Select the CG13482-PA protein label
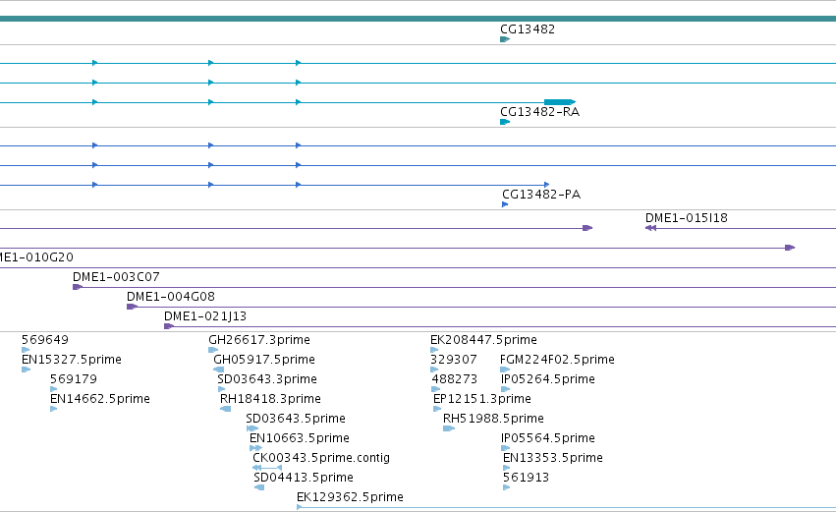Image resolution: width=836 pixels, height=512 pixels. pyautogui.click(x=541, y=195)
